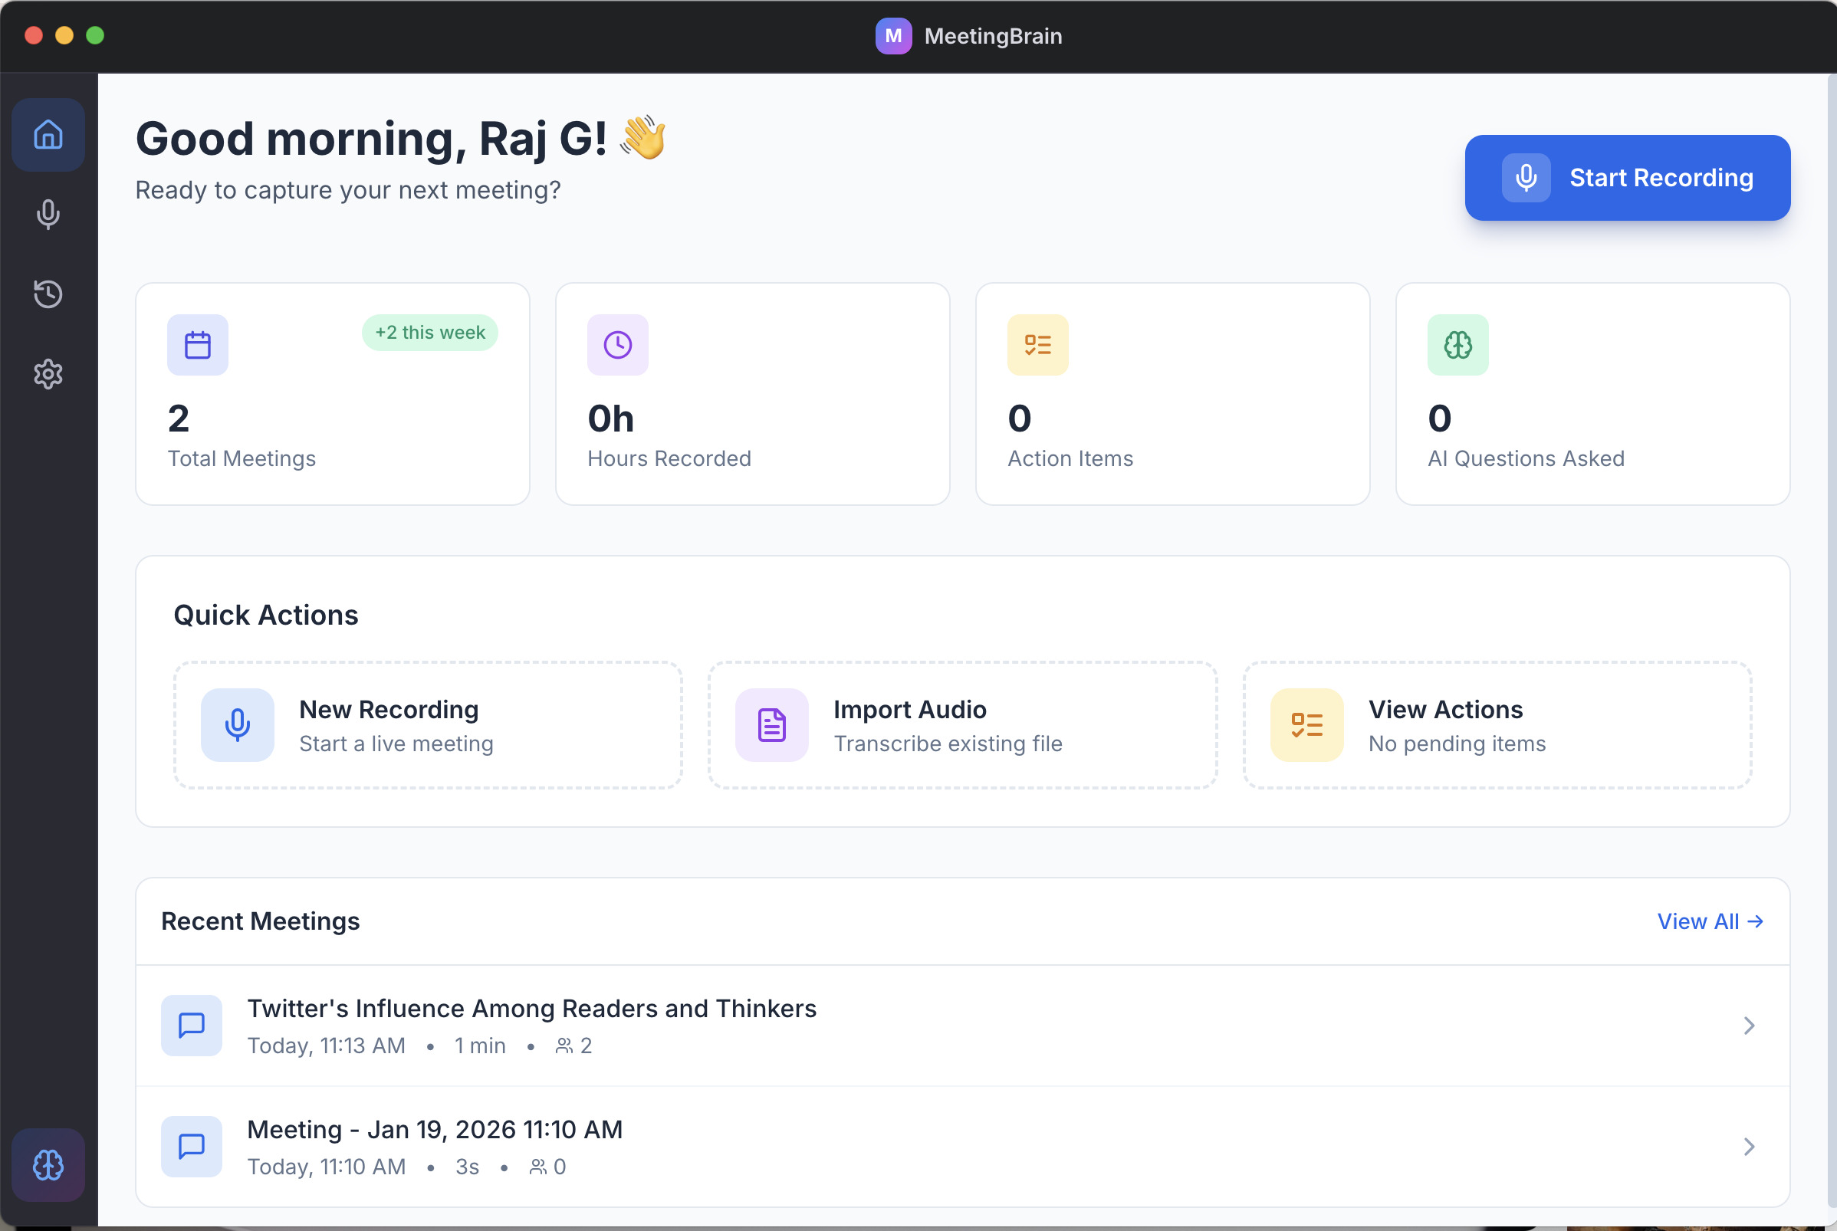Screen dimensions: 1837x1231
Task: Open the History clock sidebar icon
Action: [x=48, y=294]
